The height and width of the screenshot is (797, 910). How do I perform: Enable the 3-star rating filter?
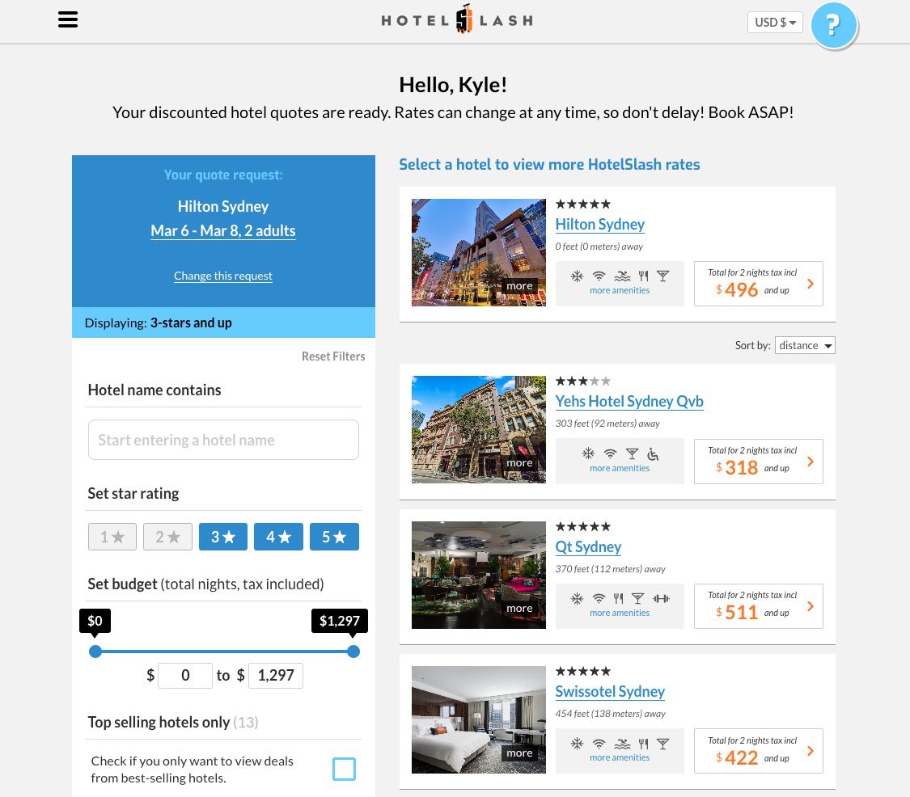pyautogui.click(x=222, y=536)
